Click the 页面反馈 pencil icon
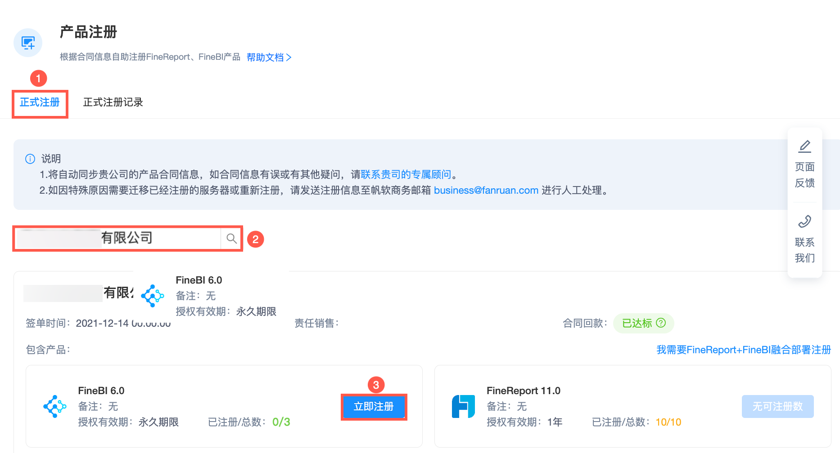This screenshot has width=840, height=453. pos(805,147)
